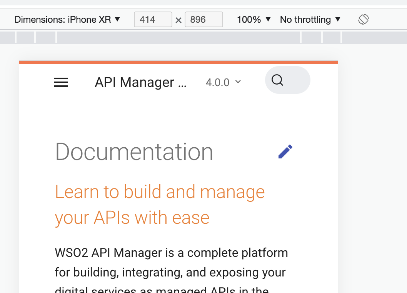
Task: Click the blue edit pencil icon
Action: coord(285,151)
